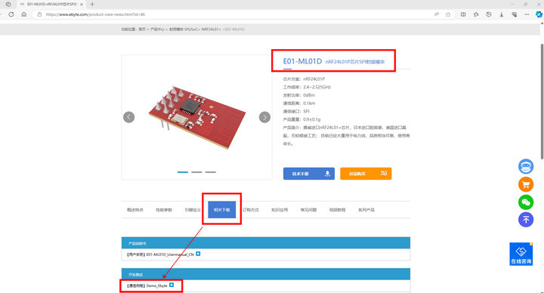Open the 在线咨询 online consultation button
This screenshot has height=293, width=544.
(521, 254)
